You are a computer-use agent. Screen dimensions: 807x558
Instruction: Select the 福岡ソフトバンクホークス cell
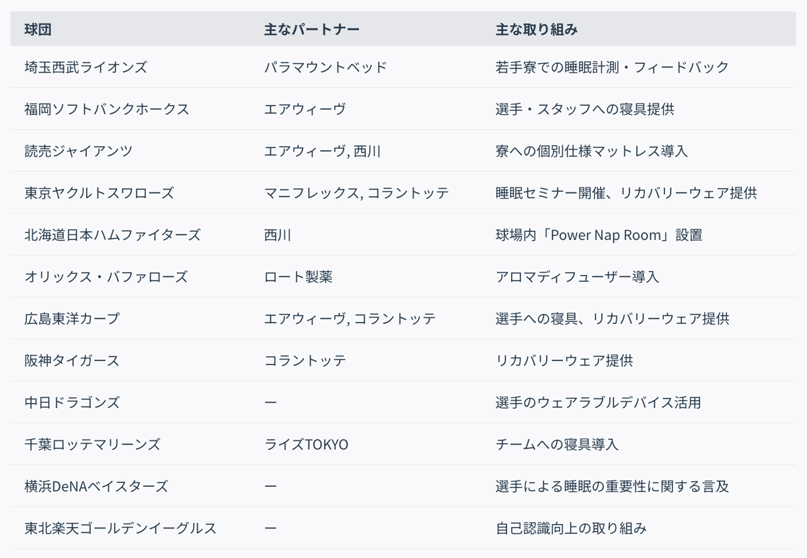tap(107, 109)
